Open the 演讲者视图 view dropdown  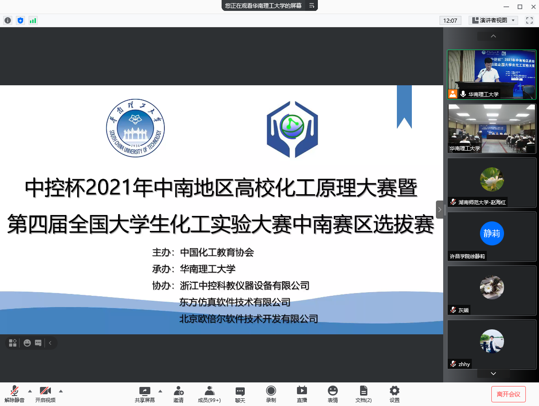pos(493,20)
